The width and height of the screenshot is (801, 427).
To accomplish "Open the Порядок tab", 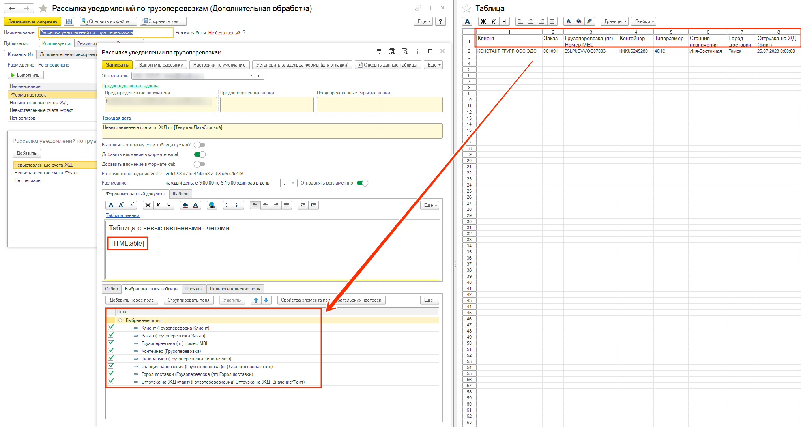I will click(x=194, y=289).
